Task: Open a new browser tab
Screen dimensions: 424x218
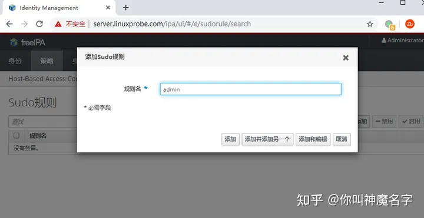Action: (x=126, y=8)
